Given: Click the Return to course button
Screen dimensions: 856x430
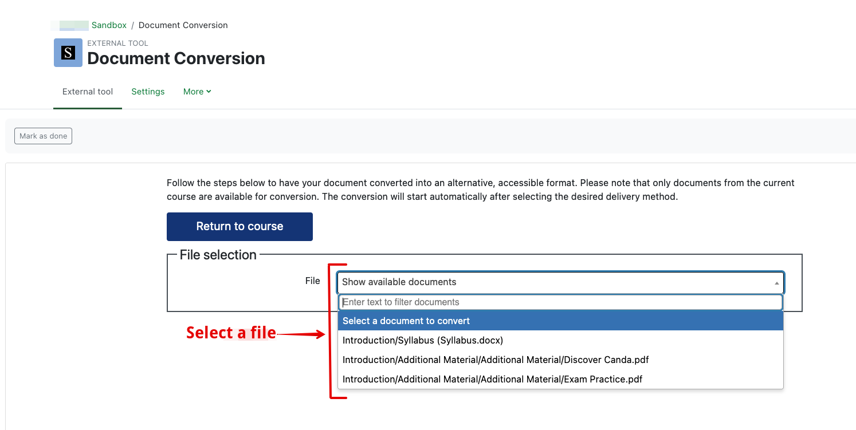Looking at the screenshot, I should pos(239,226).
